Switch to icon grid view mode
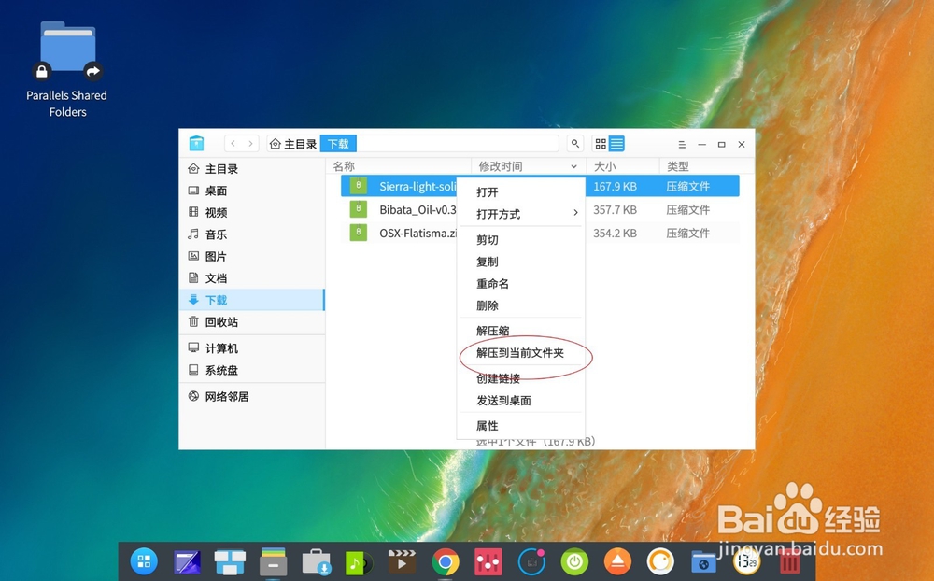This screenshot has width=934, height=581. 599,144
